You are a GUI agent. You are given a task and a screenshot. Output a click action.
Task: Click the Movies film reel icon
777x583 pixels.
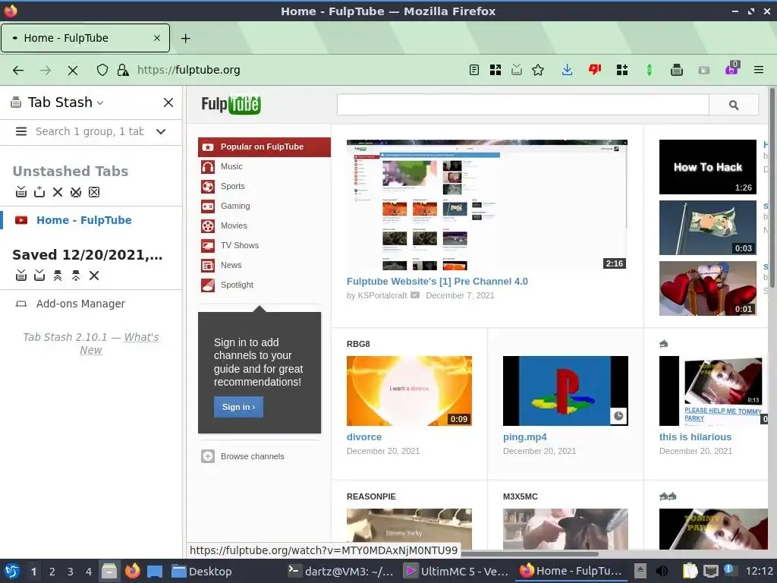(208, 226)
